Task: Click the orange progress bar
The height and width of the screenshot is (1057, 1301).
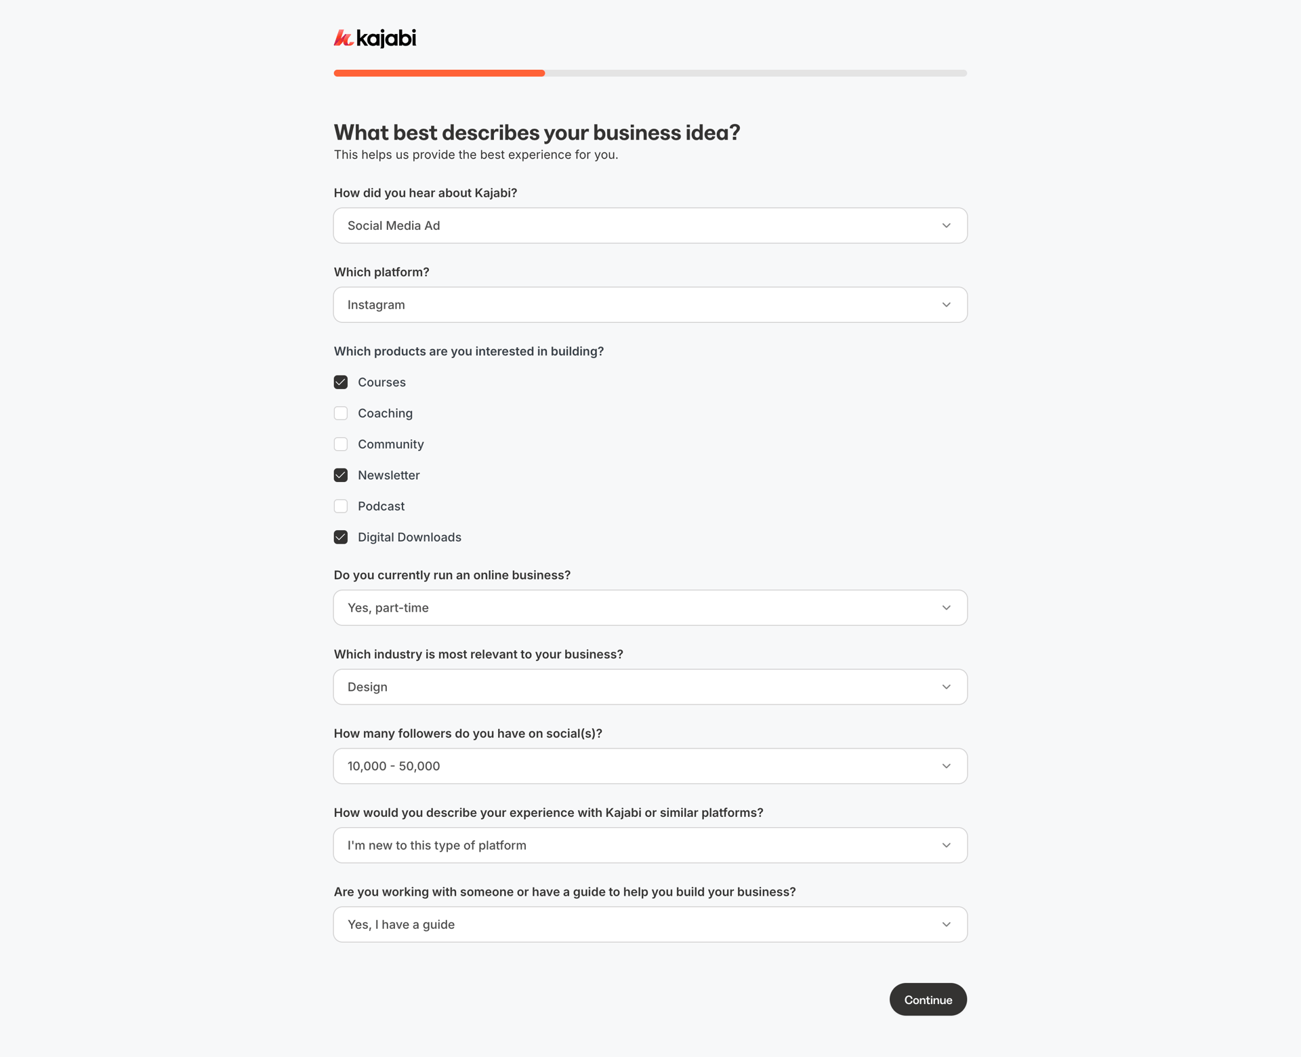Action: (438, 73)
